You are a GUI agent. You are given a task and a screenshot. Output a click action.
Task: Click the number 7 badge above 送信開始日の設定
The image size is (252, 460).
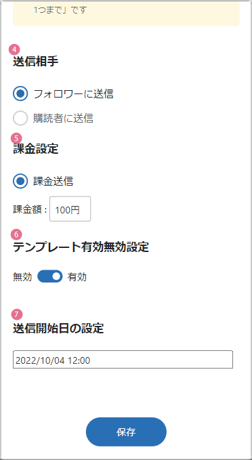coord(17,314)
